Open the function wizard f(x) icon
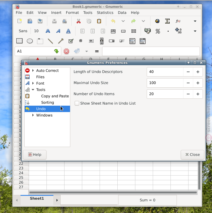Viewport: 212px width, 213px height. (178, 21)
